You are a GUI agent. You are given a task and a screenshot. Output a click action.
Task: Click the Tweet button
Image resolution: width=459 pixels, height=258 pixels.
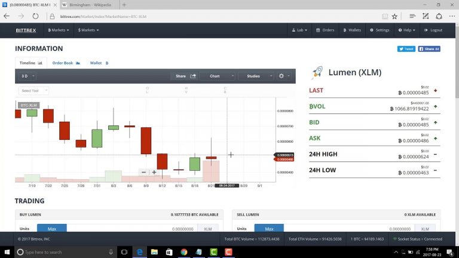[406, 49]
